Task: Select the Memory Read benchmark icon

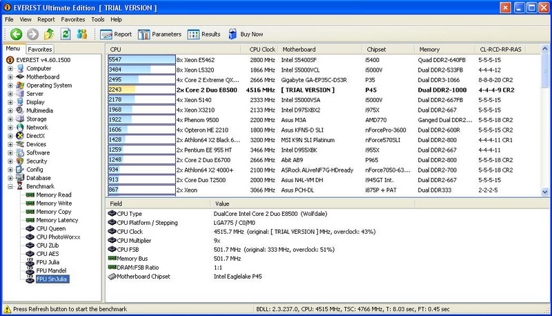Action: [x=30, y=195]
